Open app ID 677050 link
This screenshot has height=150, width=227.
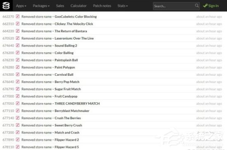tap(8, 104)
